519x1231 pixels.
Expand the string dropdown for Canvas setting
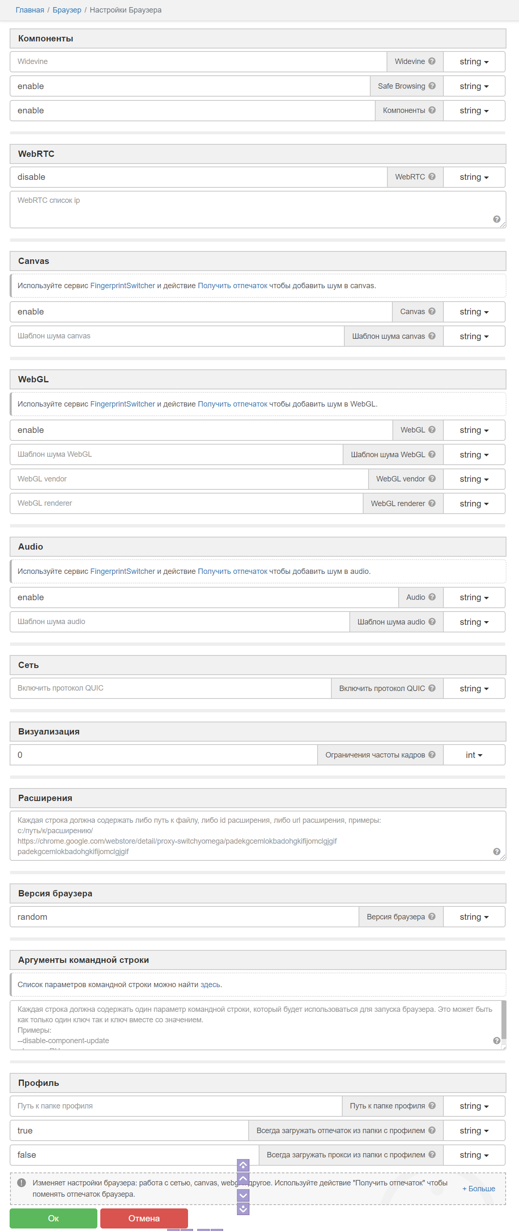(x=473, y=312)
